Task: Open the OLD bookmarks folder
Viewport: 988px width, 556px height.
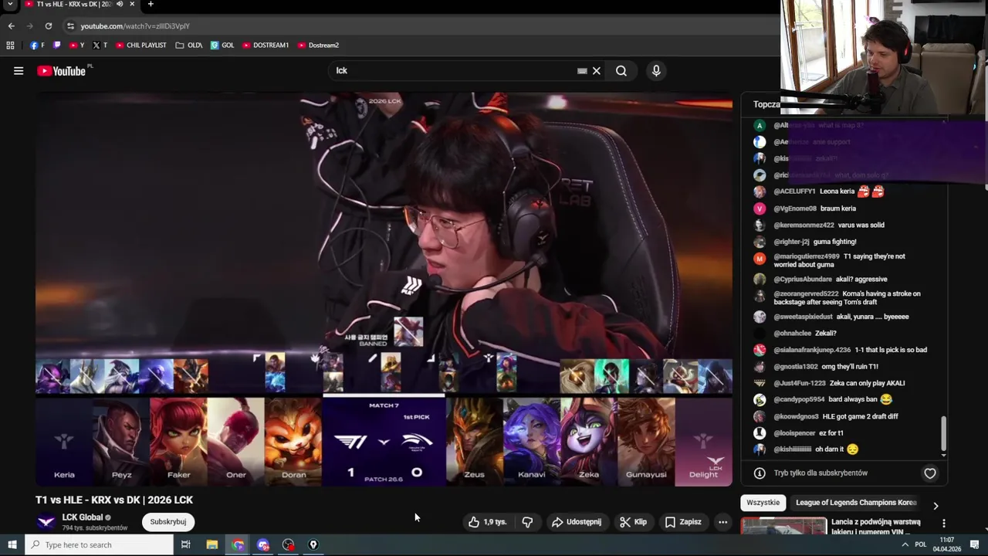Action: 189,46
